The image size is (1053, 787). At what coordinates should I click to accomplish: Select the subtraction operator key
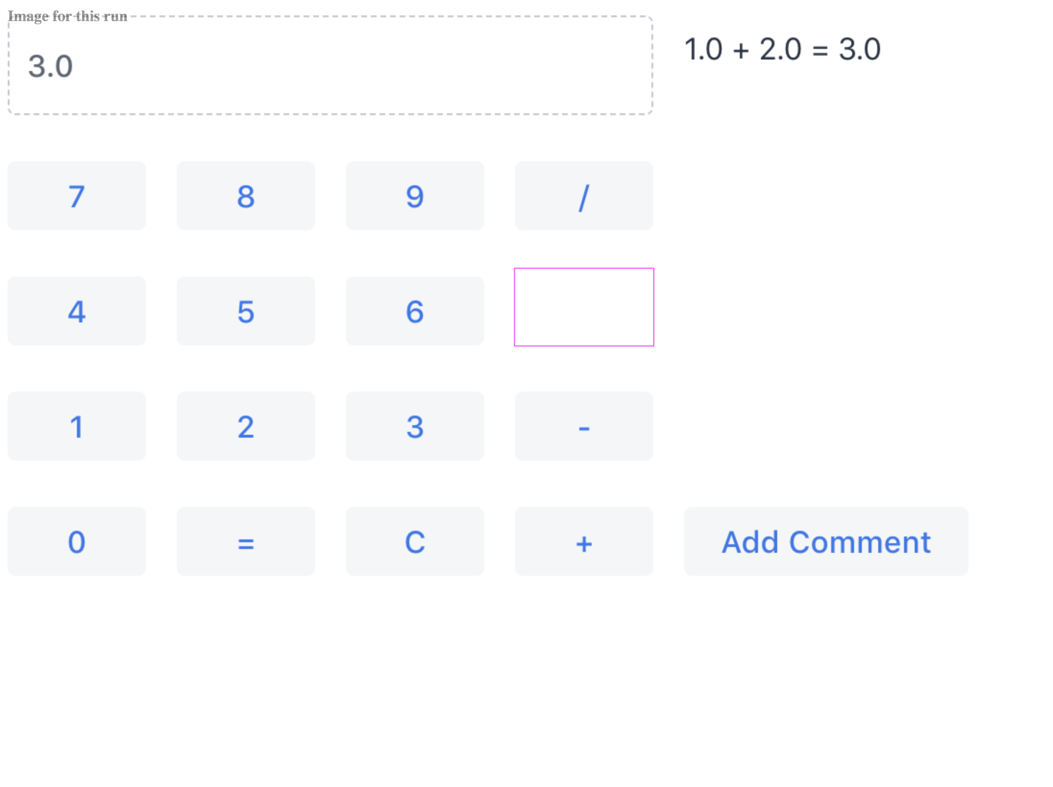click(584, 426)
